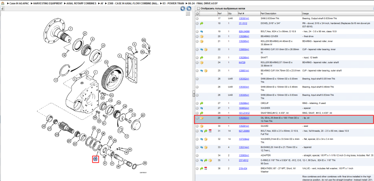The image size is (374, 181).
Task: Select callout 12 gear in the diagram
Action: click(x=106, y=62)
